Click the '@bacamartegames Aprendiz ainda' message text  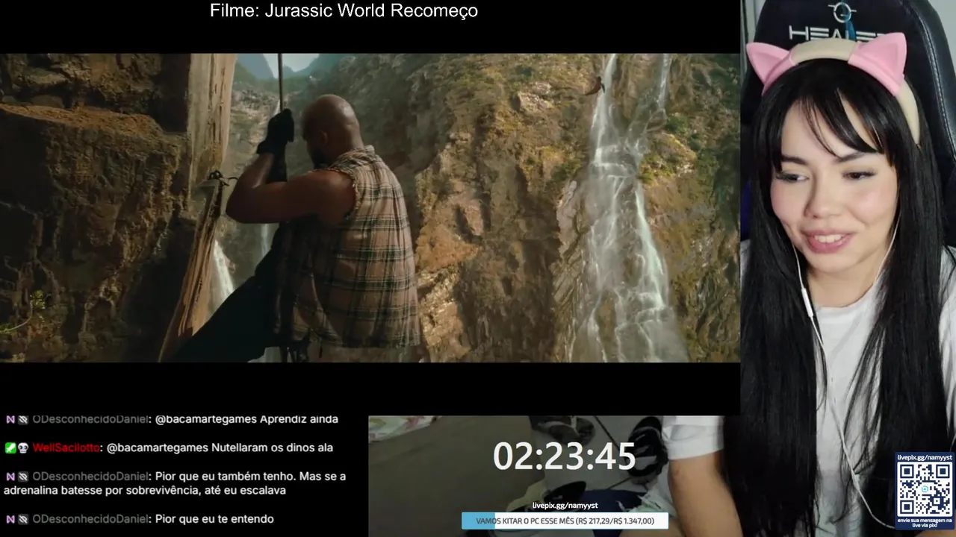click(246, 419)
